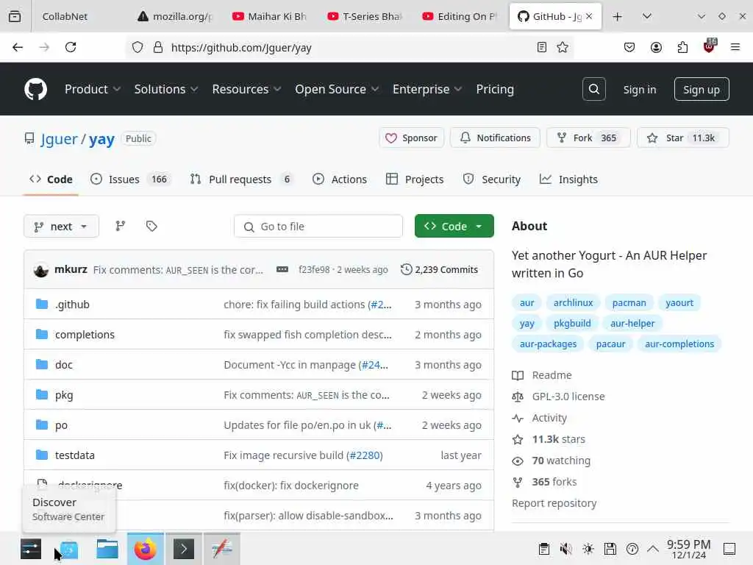This screenshot has height=565, width=753.
Task: Fork the repository button
Action: (588, 138)
